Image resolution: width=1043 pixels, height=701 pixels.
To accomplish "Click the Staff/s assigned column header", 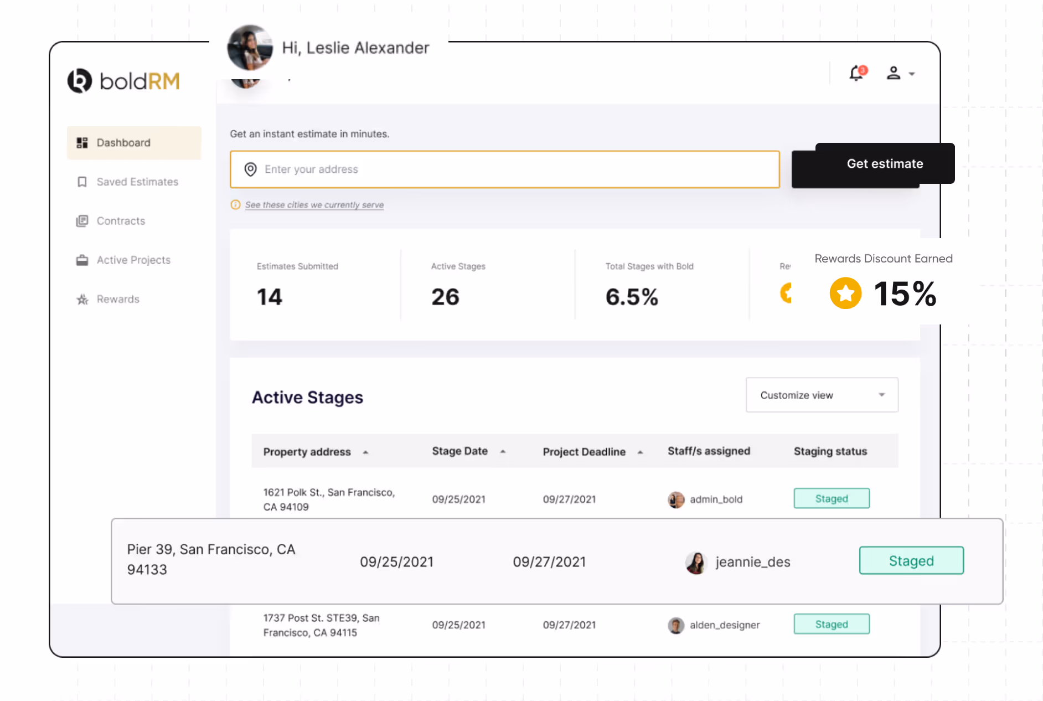I will [x=709, y=451].
